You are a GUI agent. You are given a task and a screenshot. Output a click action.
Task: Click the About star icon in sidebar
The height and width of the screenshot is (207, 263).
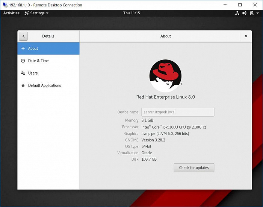pyautogui.click(x=23, y=49)
